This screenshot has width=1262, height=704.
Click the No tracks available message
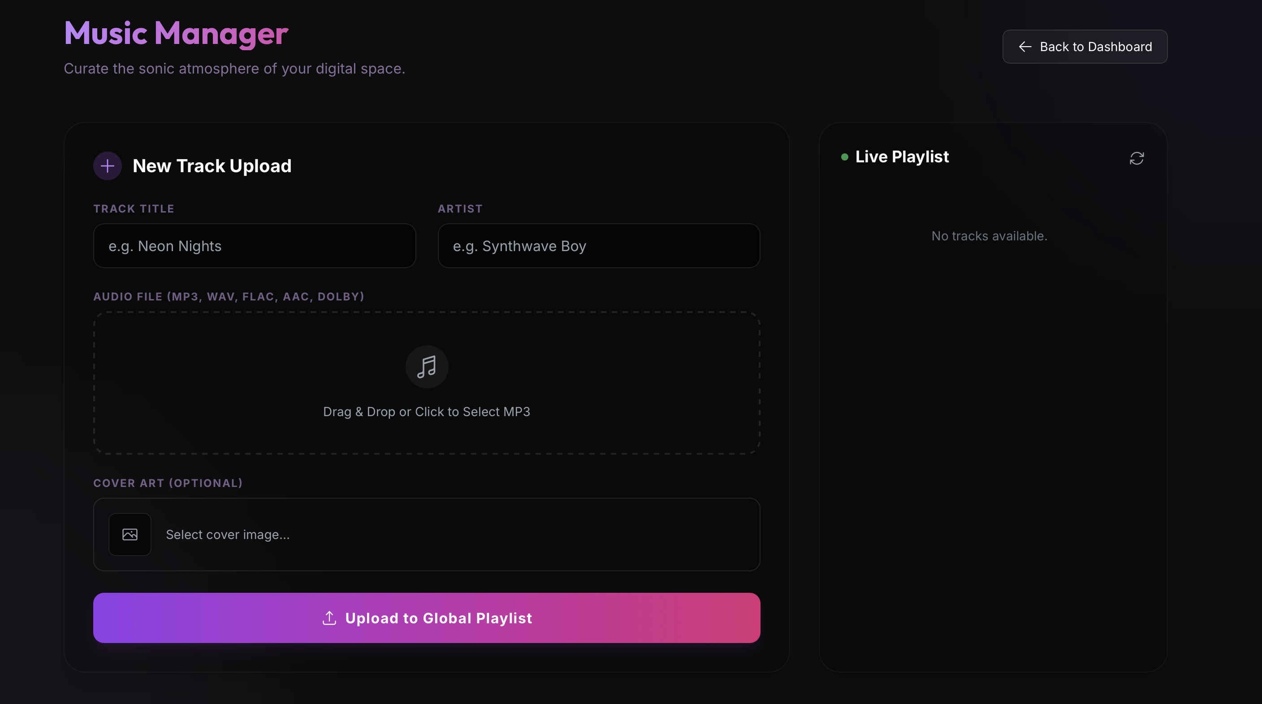(x=989, y=236)
